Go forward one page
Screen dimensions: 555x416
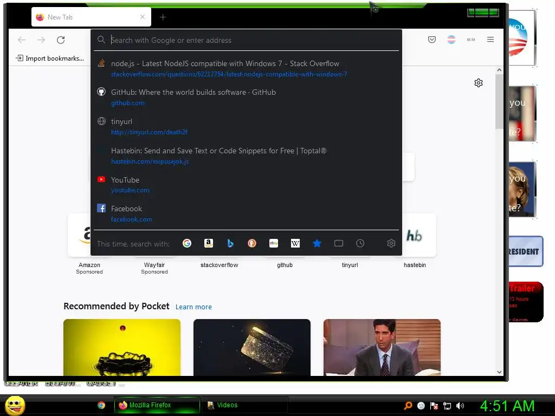coord(41,40)
